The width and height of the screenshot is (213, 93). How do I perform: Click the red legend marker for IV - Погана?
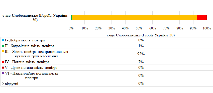point(3,62)
